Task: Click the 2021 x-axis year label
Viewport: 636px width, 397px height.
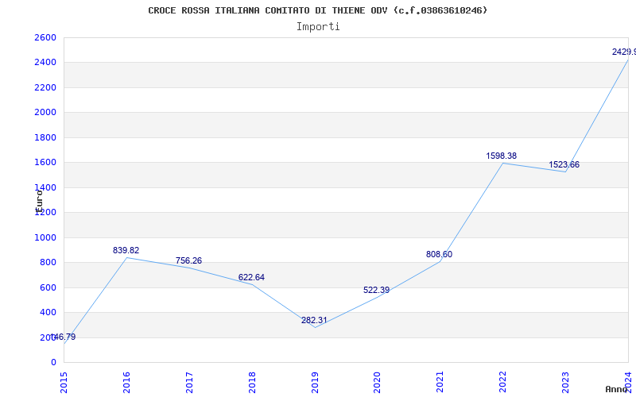Action: click(x=440, y=382)
